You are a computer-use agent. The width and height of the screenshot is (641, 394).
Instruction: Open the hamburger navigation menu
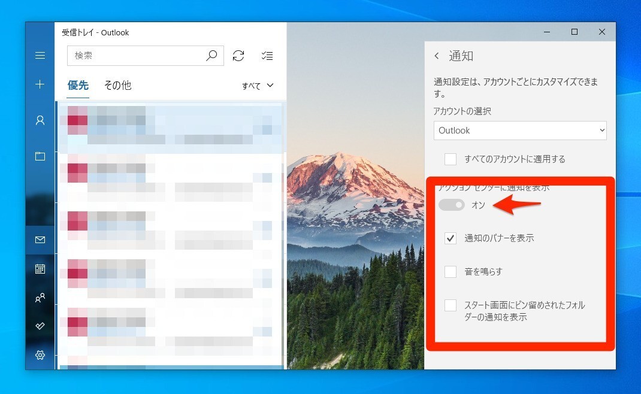point(40,55)
